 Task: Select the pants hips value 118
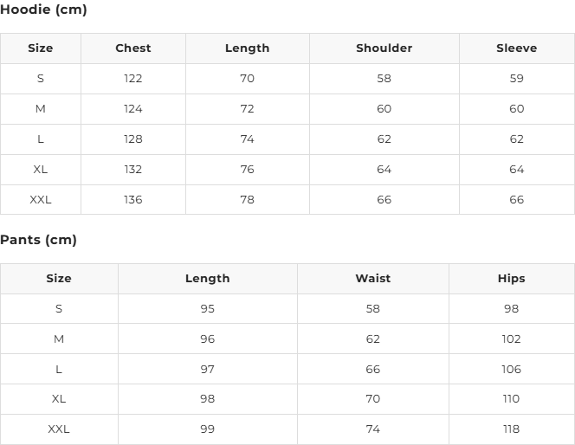[511, 429]
